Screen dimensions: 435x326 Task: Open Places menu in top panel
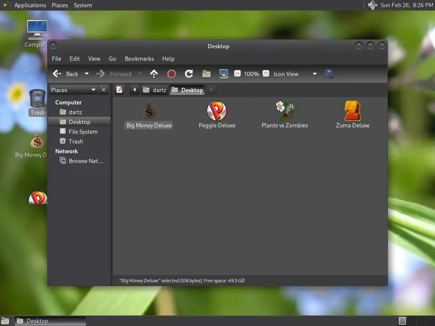pos(59,5)
